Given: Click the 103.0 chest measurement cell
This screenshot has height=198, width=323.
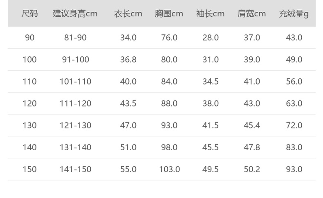Looking at the screenshot, I should [x=169, y=169].
